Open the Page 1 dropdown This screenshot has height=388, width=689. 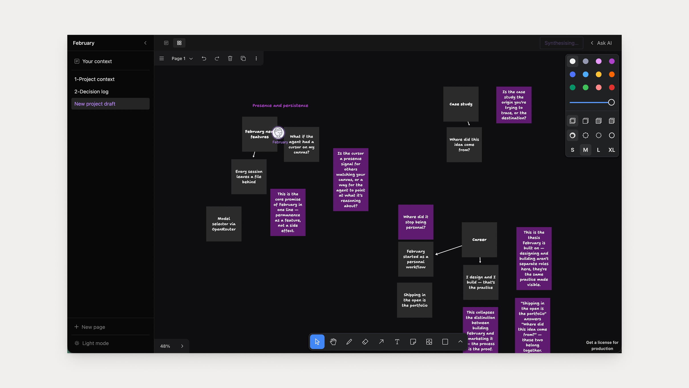[182, 58]
